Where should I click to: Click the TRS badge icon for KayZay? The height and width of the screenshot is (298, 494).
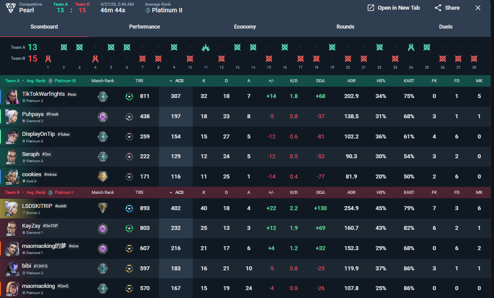[129, 228]
